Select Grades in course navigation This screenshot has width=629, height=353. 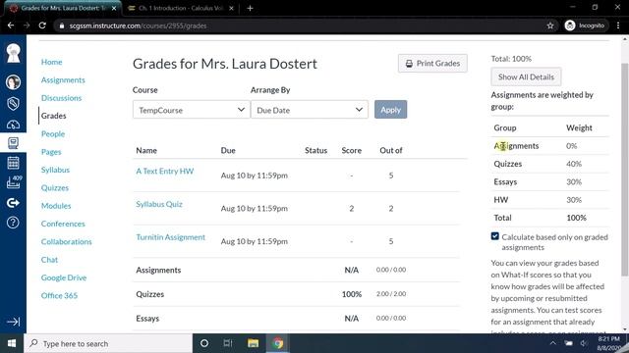[x=53, y=116]
